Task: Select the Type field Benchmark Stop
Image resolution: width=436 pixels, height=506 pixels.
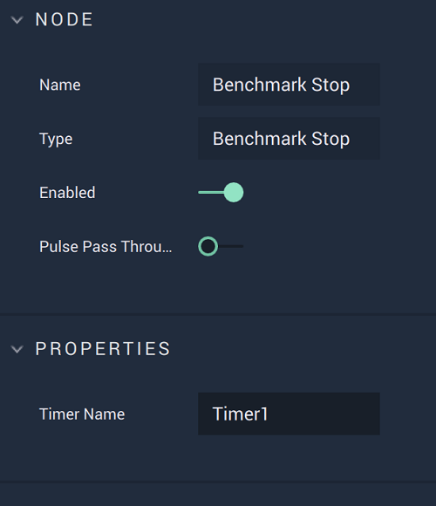Action: pyautogui.click(x=289, y=139)
